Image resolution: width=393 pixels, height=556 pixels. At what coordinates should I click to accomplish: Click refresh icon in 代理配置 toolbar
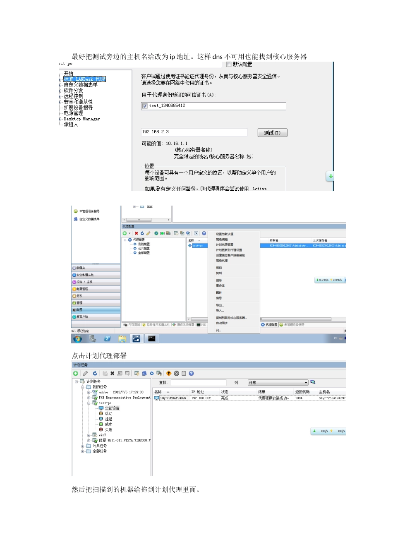[142, 233]
